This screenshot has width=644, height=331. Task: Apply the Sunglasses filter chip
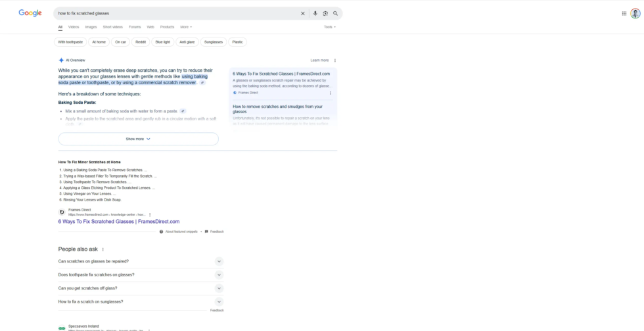pyautogui.click(x=214, y=42)
